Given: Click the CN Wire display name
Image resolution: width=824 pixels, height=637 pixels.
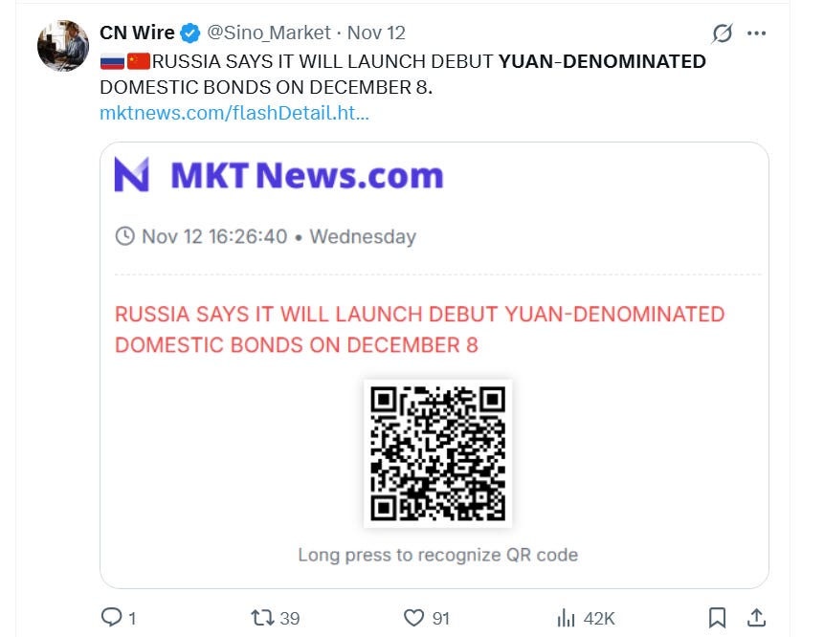Looking at the screenshot, I should (137, 33).
